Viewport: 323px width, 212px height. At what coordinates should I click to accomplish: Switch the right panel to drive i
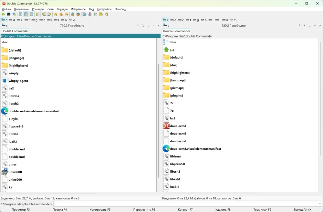coord(211,20)
